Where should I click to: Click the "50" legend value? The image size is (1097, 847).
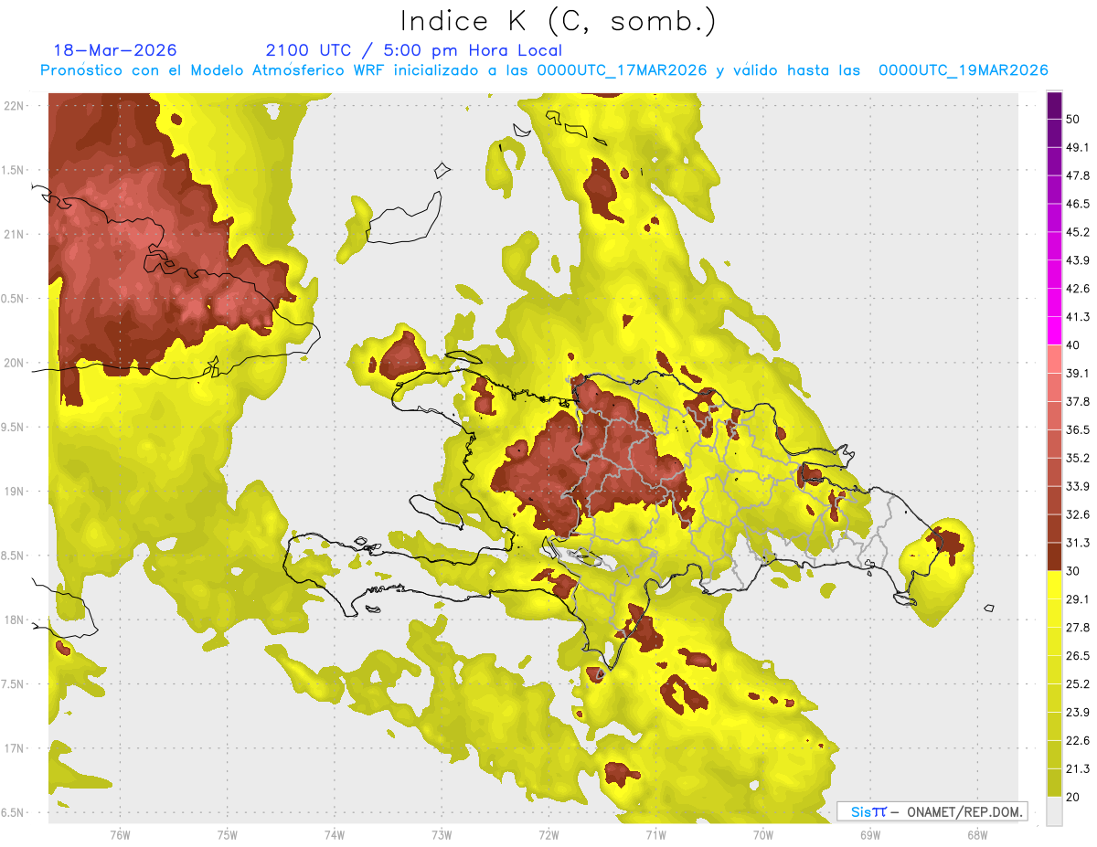coord(1072,120)
